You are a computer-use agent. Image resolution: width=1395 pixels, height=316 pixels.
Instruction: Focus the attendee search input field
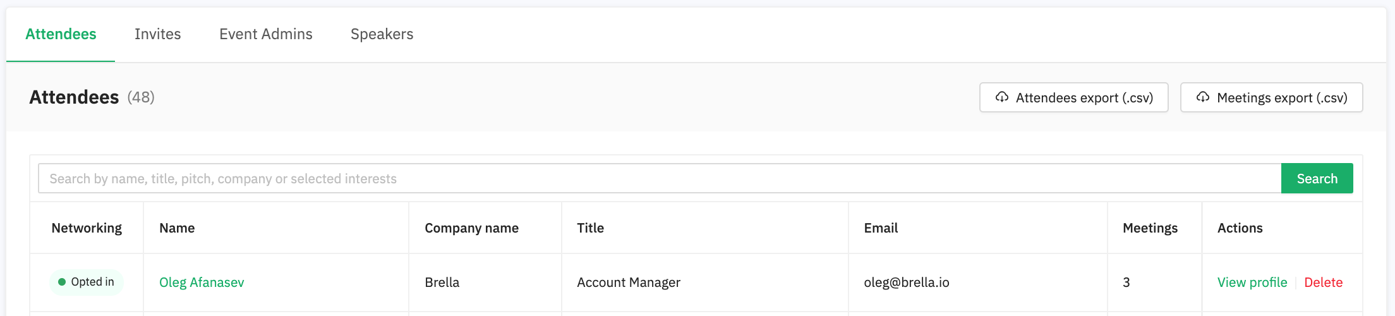(660, 178)
